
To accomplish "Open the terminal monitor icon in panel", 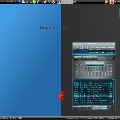I will [49, 2].
